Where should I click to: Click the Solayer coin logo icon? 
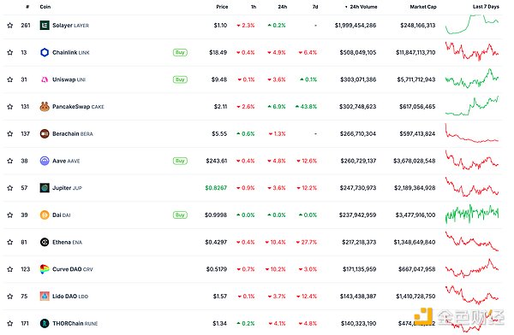click(x=45, y=25)
